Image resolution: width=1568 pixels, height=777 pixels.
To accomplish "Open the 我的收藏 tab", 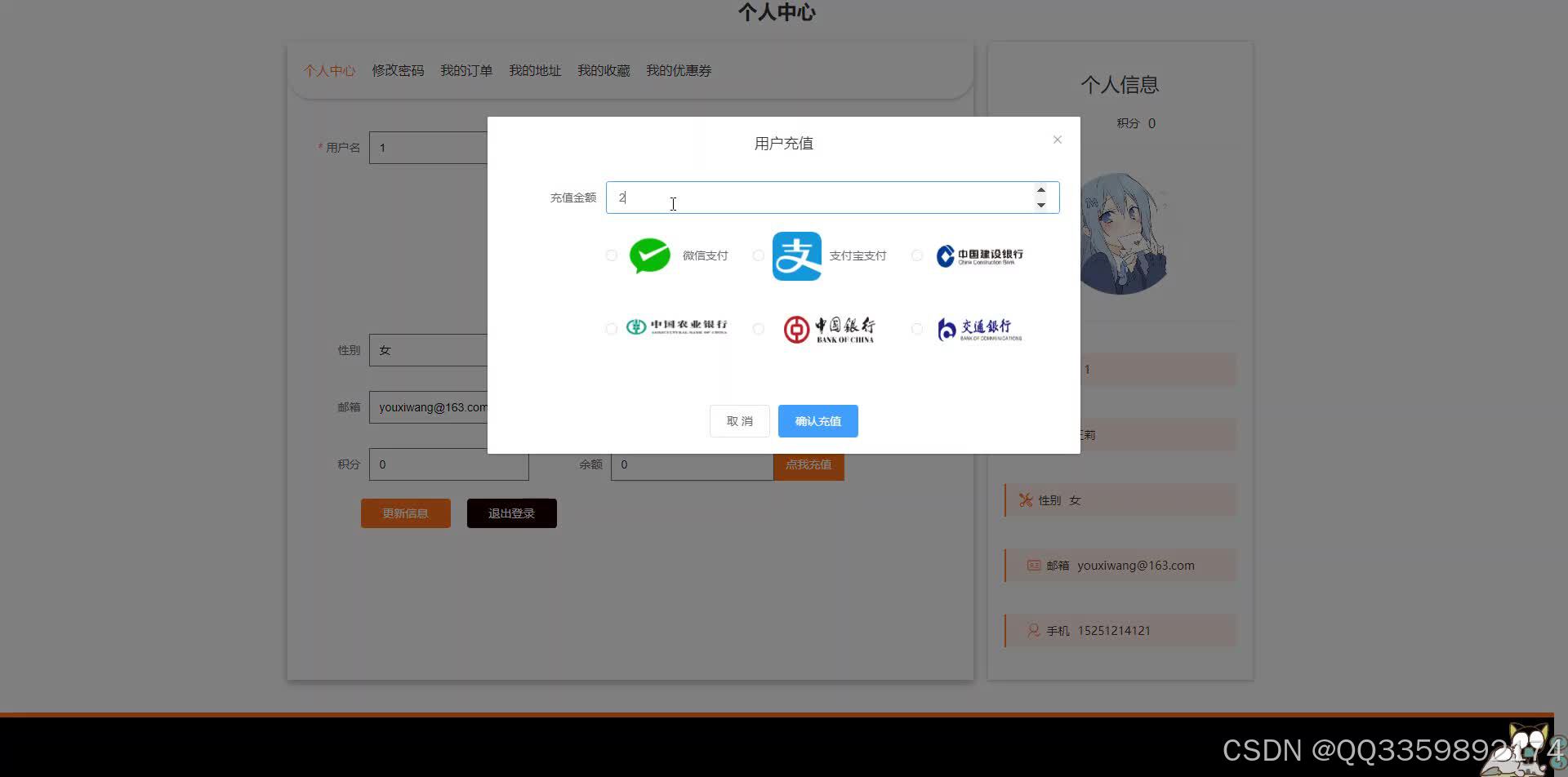I will coord(604,71).
